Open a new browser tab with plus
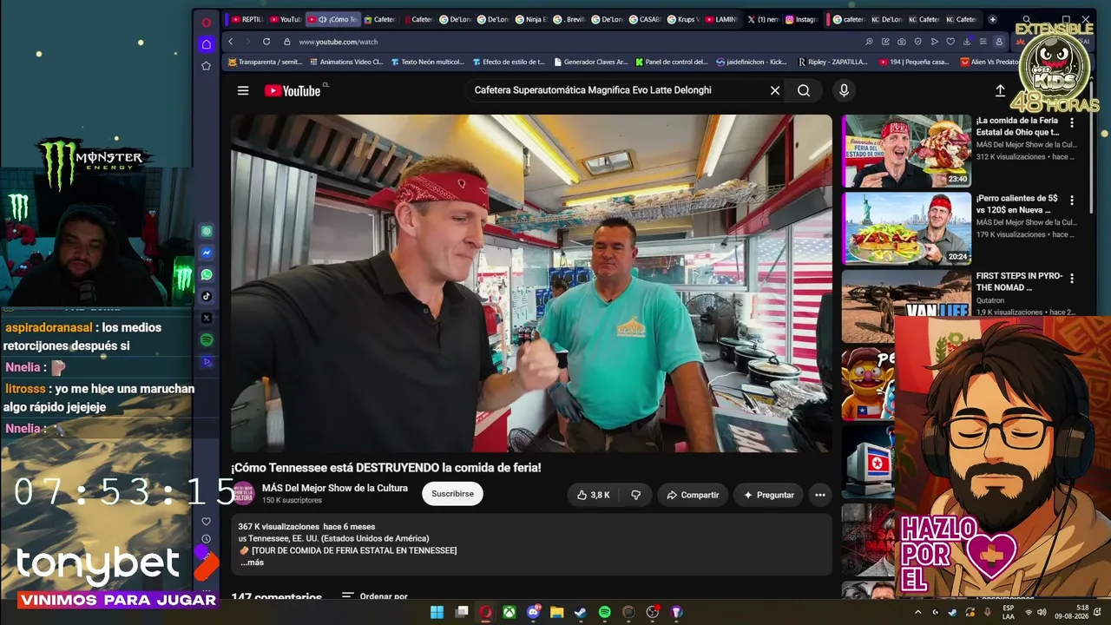The width and height of the screenshot is (1111, 625). coord(993,19)
